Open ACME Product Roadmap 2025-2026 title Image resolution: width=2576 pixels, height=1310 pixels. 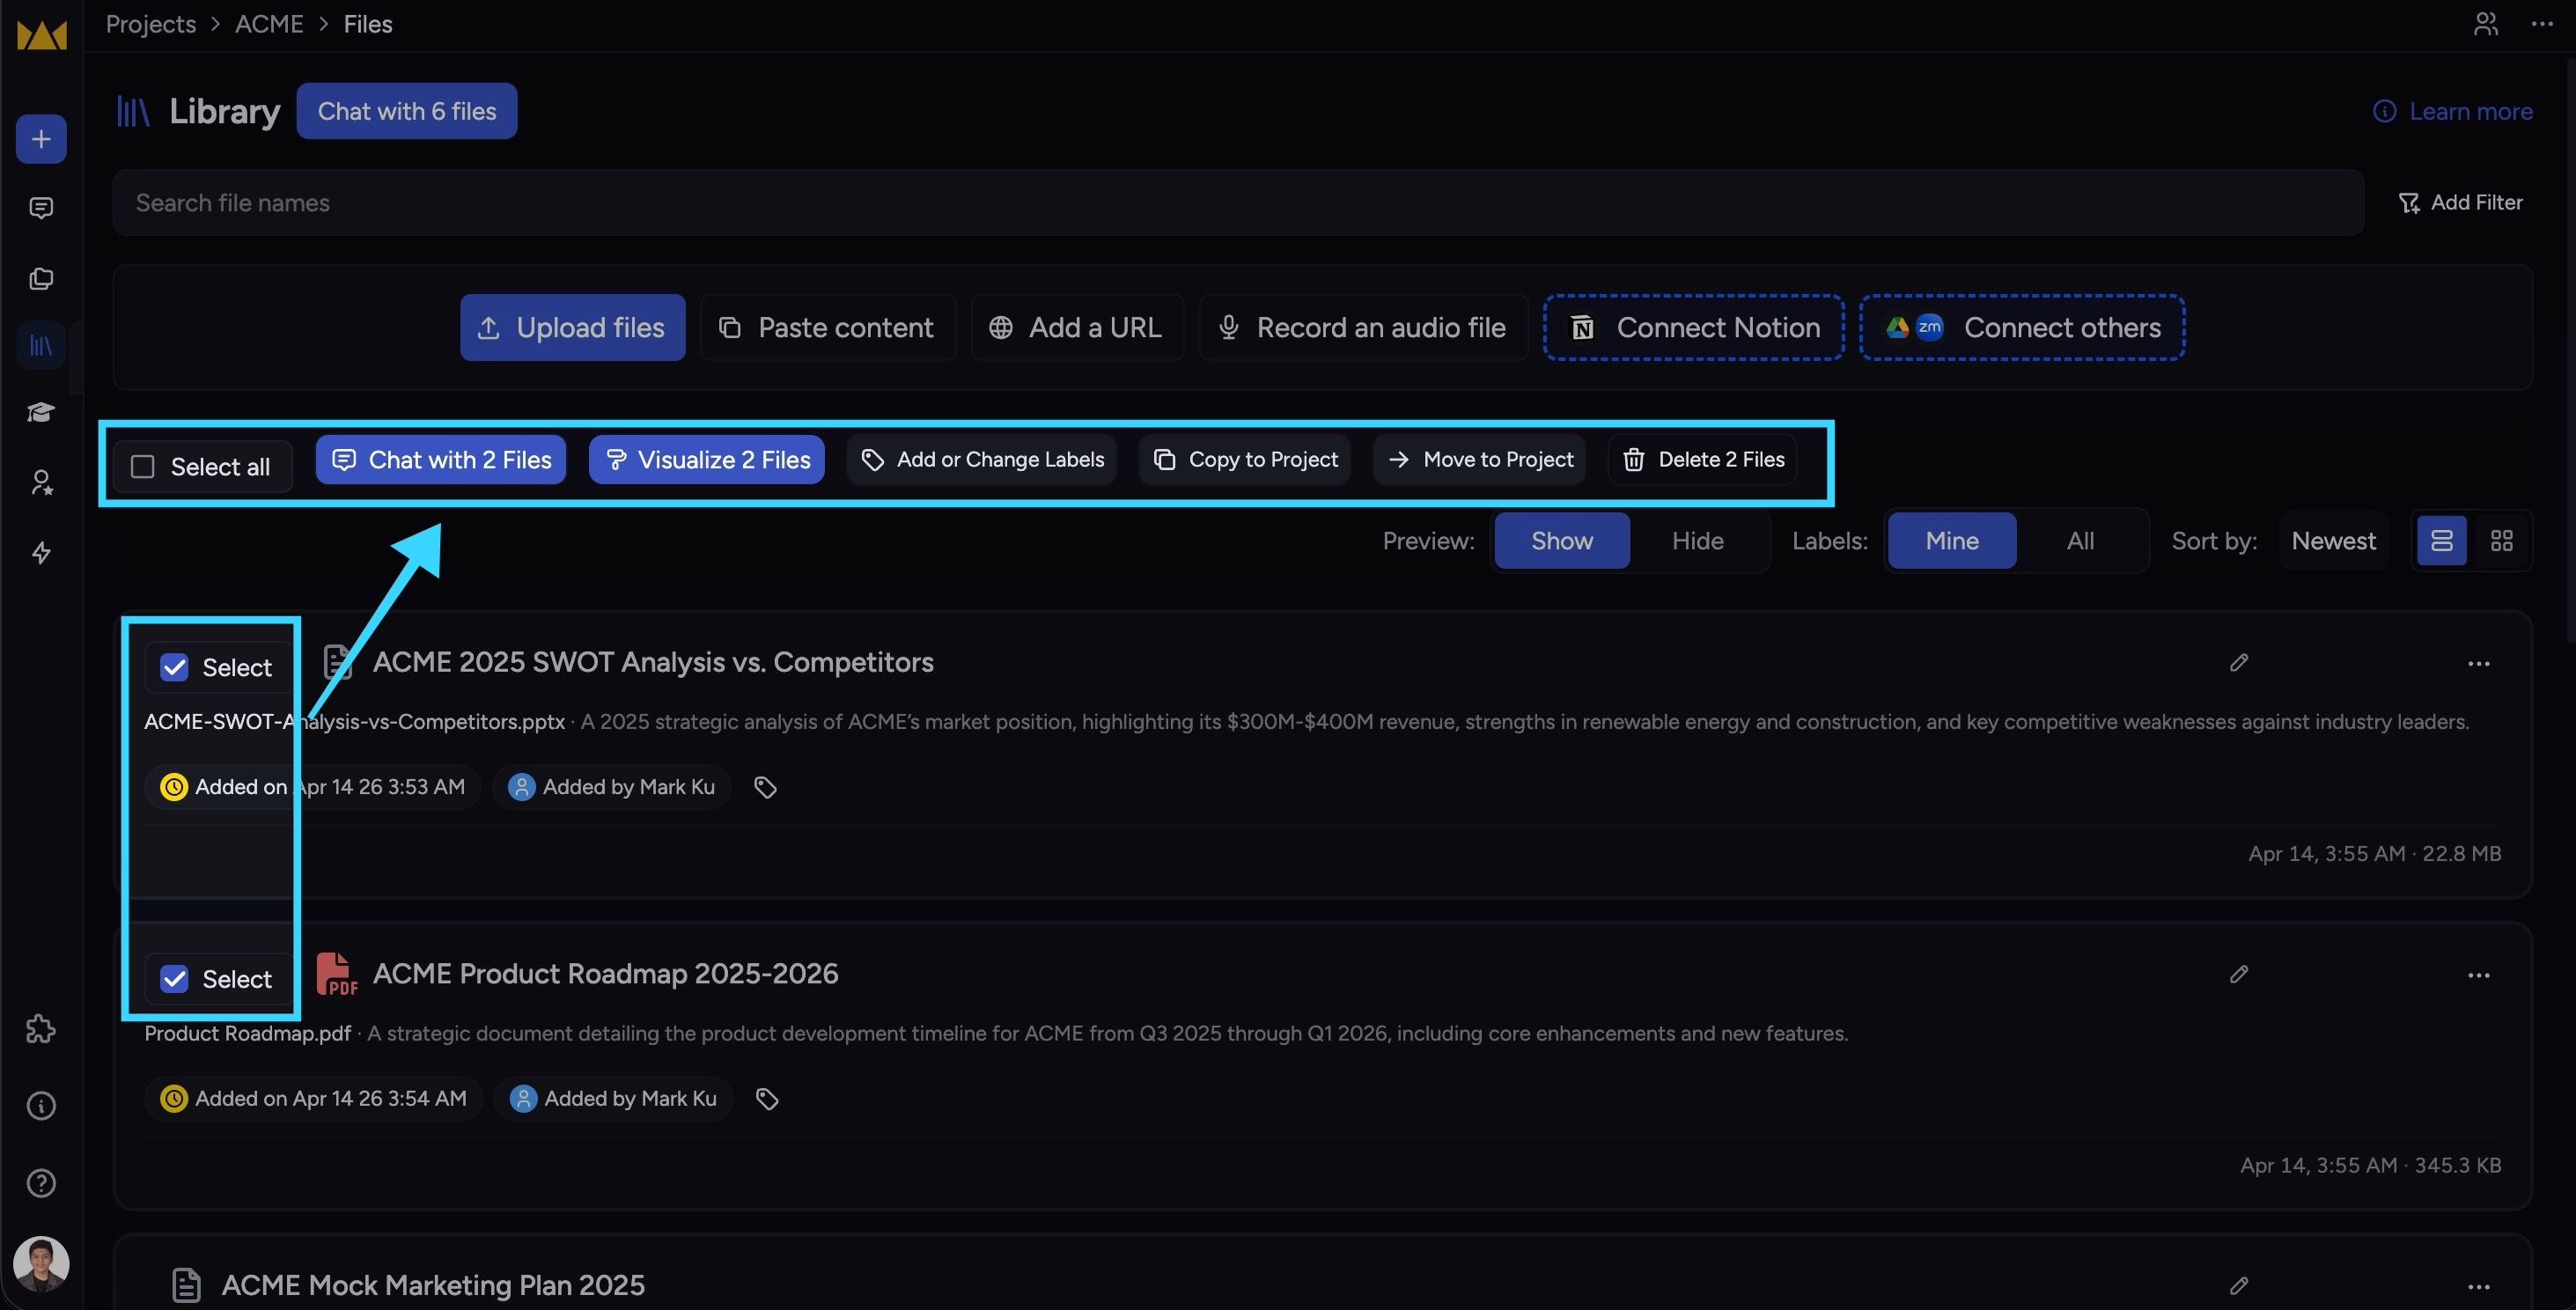tap(605, 974)
